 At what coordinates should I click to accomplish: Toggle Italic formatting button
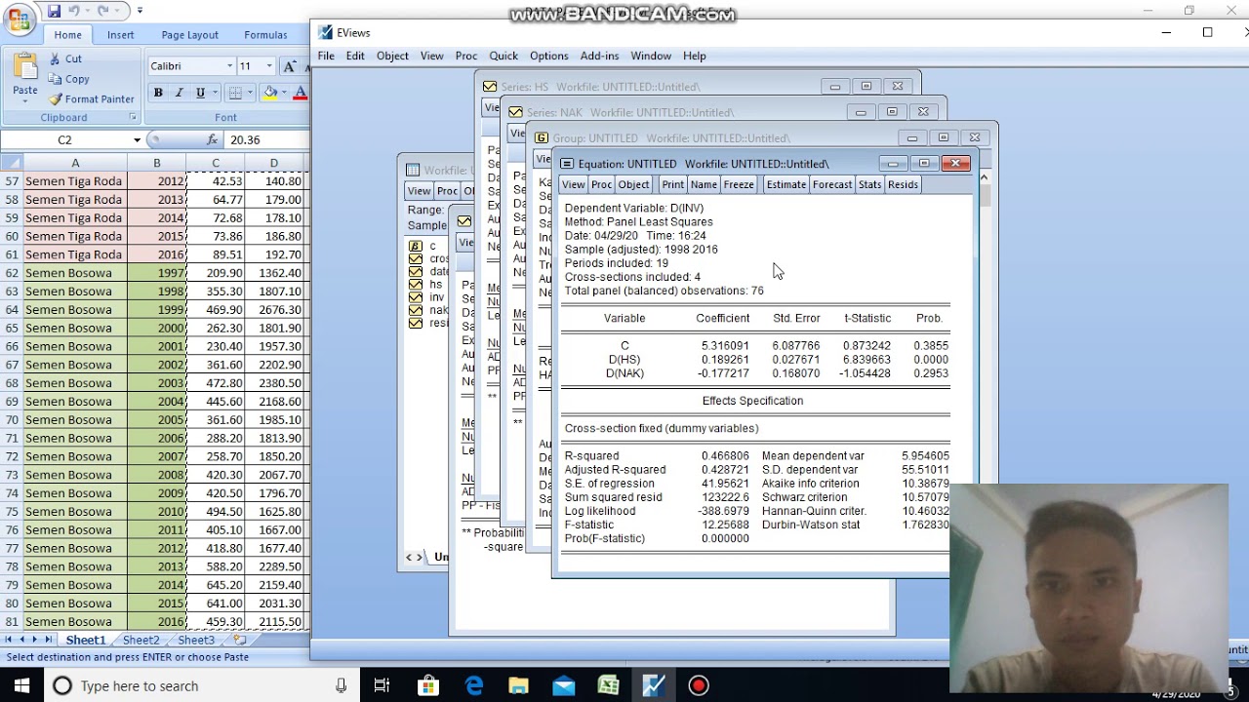(x=179, y=93)
